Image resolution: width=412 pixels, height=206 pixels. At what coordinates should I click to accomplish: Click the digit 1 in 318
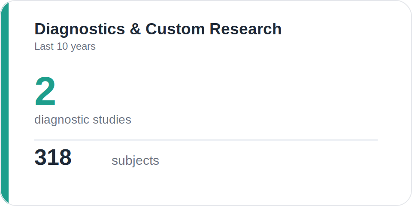52,157
